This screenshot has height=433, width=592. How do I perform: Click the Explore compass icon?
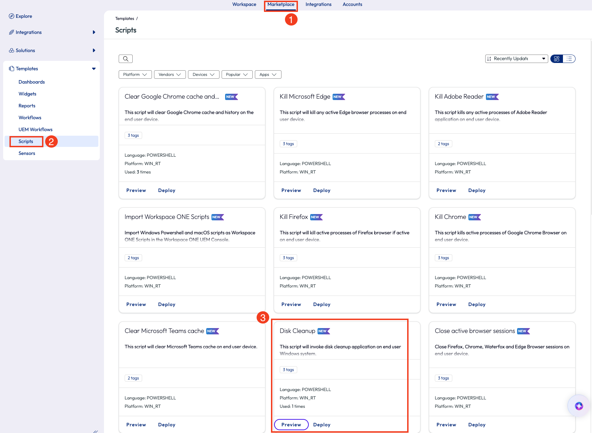click(x=12, y=16)
